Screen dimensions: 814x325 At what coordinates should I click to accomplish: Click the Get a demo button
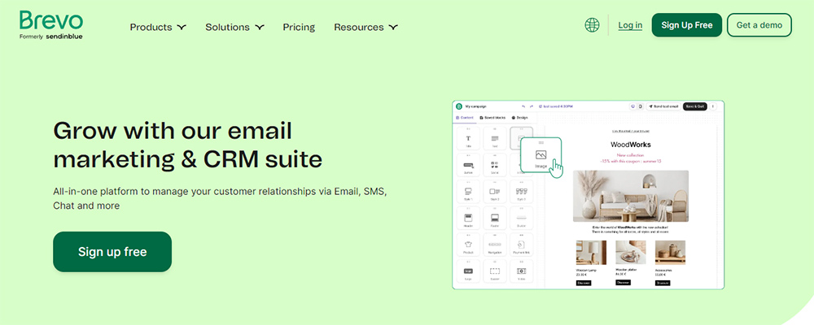(759, 25)
